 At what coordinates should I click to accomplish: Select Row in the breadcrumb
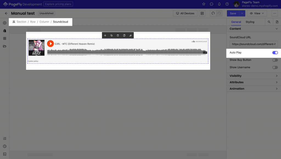tap(33, 22)
